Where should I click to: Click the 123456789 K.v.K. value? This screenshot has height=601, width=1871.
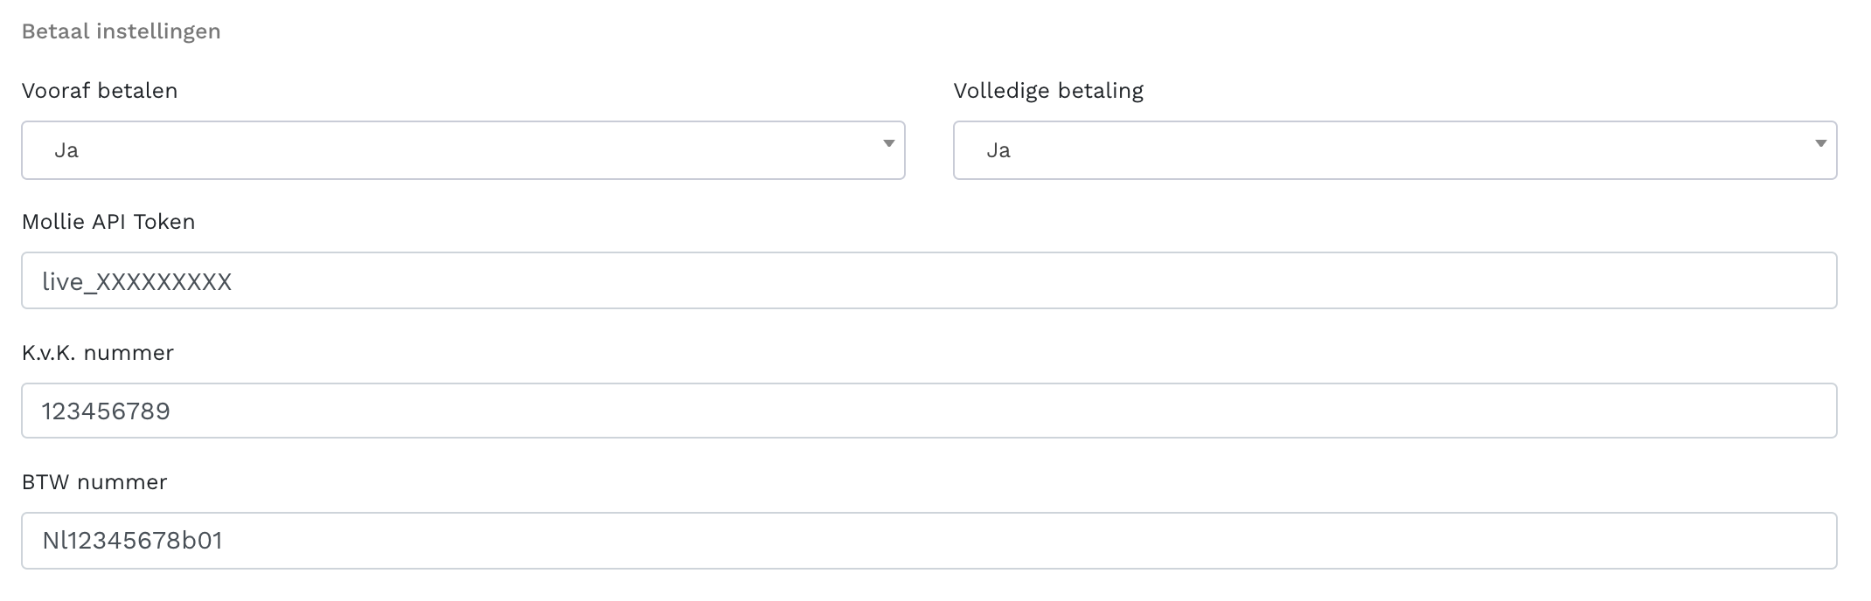(106, 411)
